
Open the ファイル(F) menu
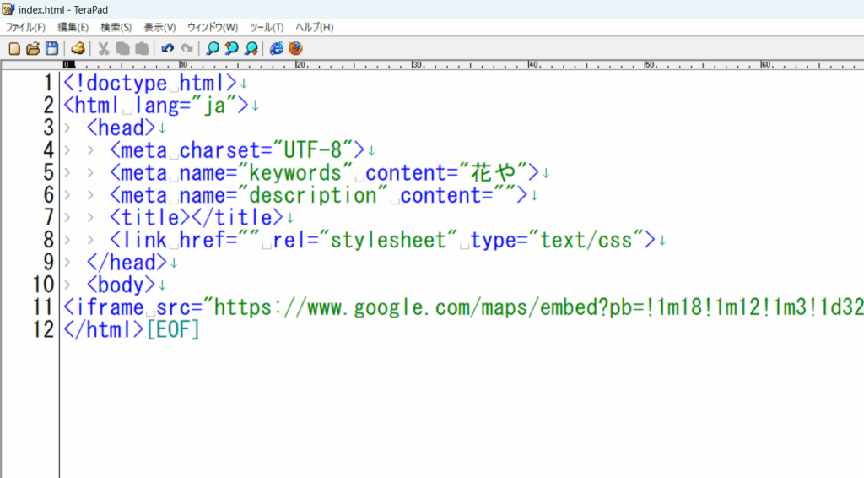pyautogui.click(x=25, y=27)
